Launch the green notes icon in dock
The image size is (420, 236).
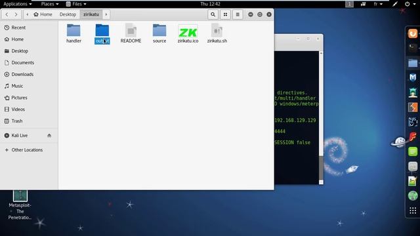413,151
